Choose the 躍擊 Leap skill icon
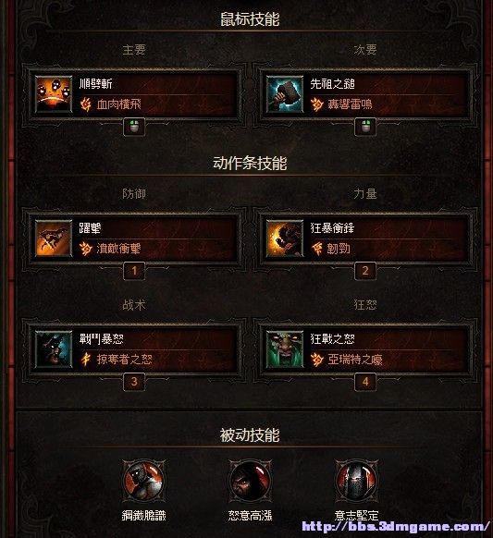 click(x=54, y=238)
